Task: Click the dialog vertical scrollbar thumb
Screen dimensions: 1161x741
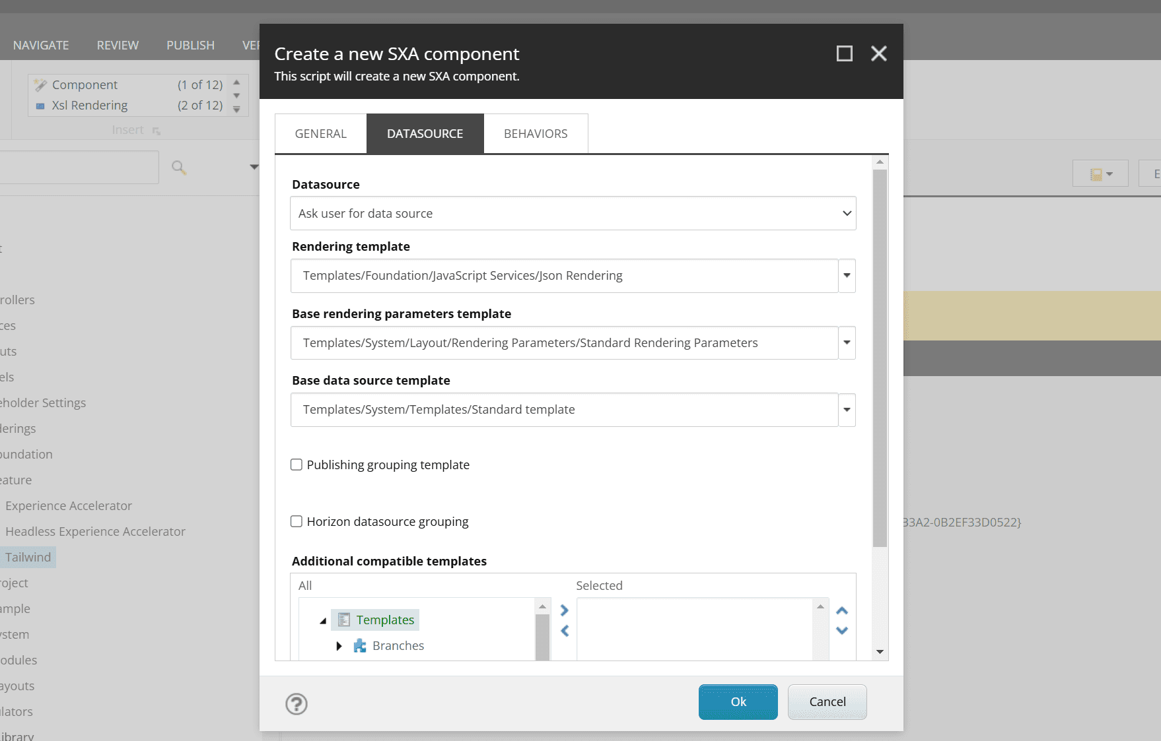Action: (x=880, y=356)
